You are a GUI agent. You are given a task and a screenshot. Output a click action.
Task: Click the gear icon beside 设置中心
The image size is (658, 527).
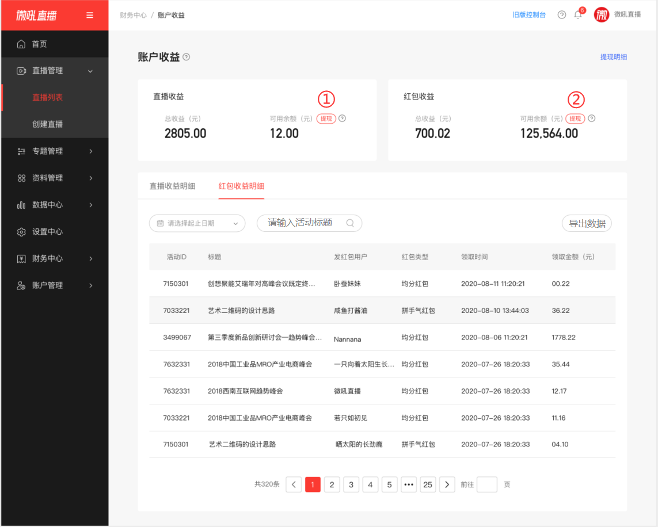(x=21, y=232)
